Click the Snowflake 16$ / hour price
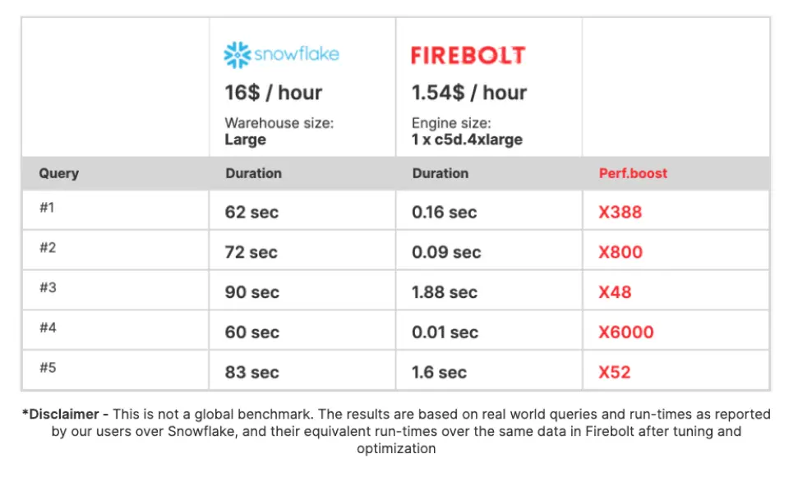The image size is (789, 477). point(273,93)
